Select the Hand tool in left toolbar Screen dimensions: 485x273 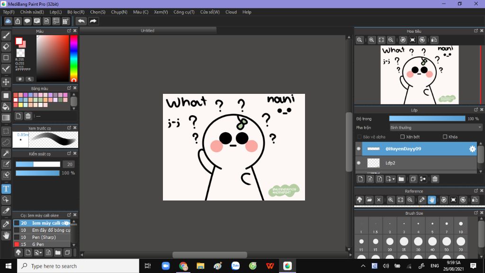pos(6,236)
